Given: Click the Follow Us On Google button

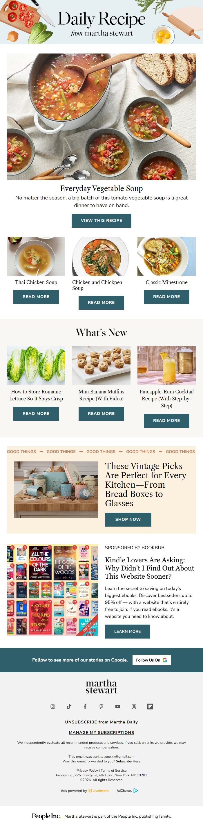Looking at the screenshot, I should pos(152,660).
